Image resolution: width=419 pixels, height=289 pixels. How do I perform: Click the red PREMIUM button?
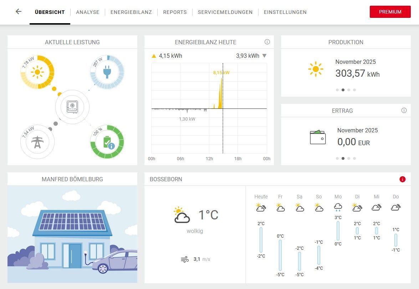(x=390, y=12)
